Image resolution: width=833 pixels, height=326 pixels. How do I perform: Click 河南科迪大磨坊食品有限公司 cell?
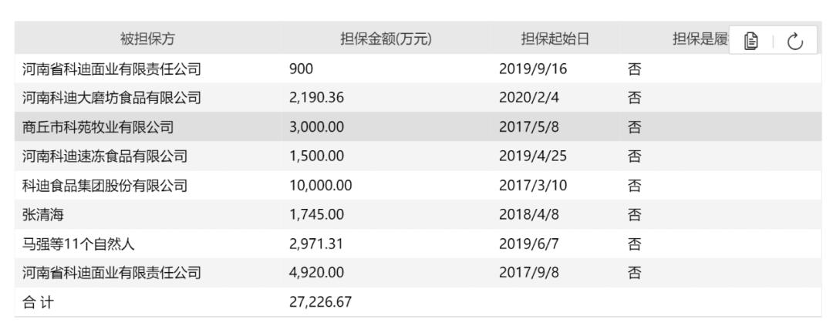pos(112,98)
